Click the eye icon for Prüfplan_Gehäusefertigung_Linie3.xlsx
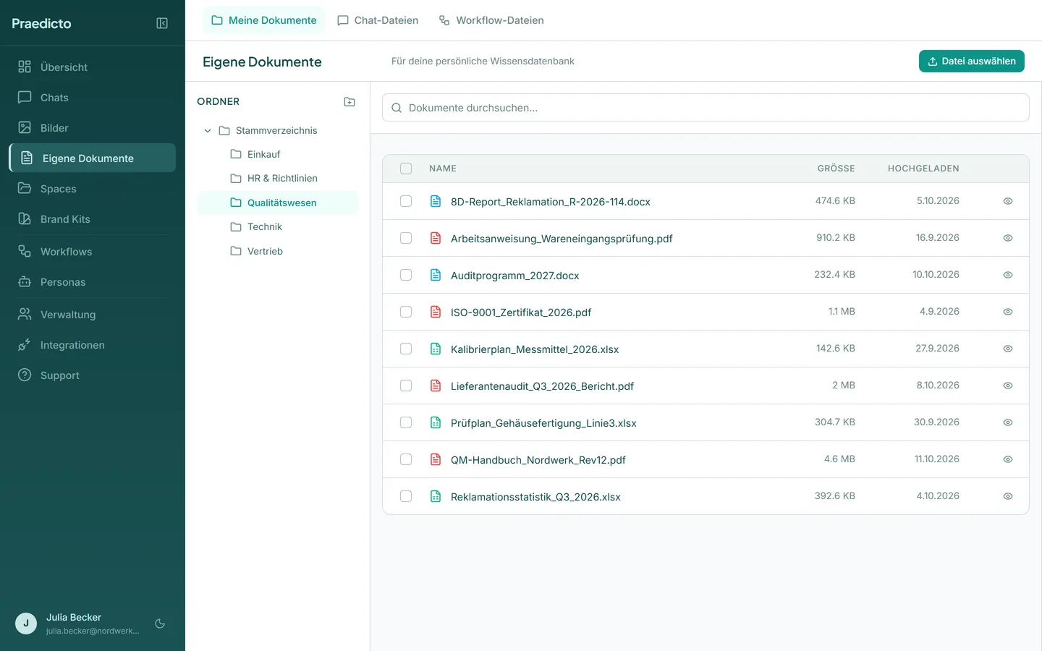This screenshot has height=651, width=1042. 1007,422
